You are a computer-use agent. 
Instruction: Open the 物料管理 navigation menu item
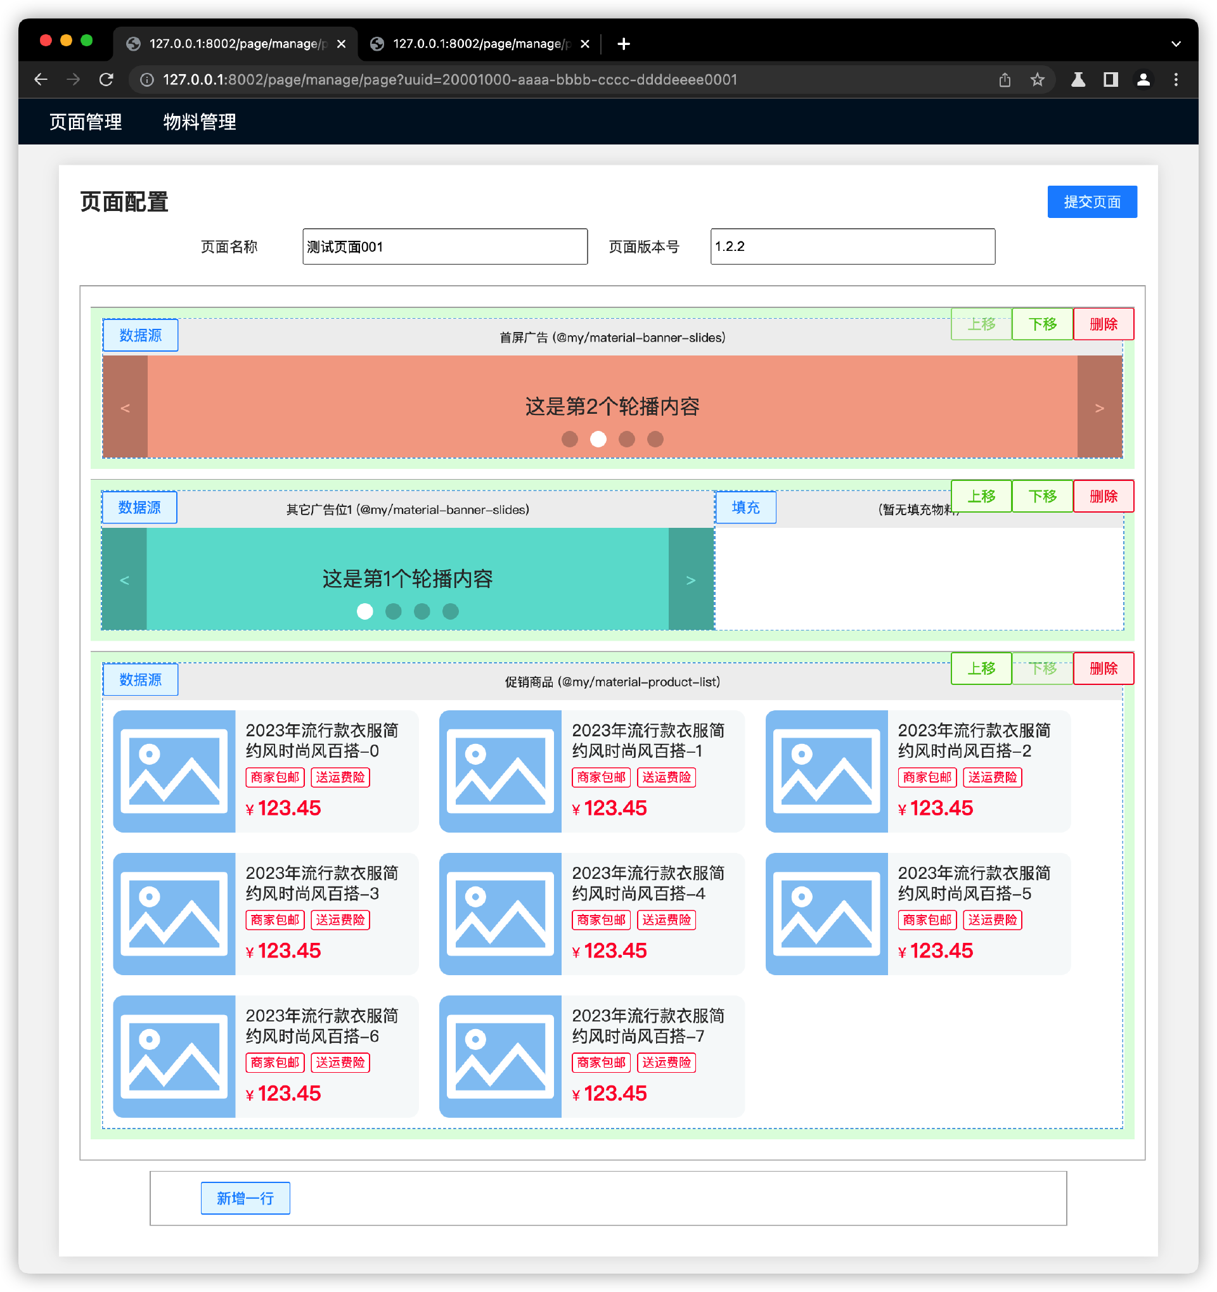point(199,122)
